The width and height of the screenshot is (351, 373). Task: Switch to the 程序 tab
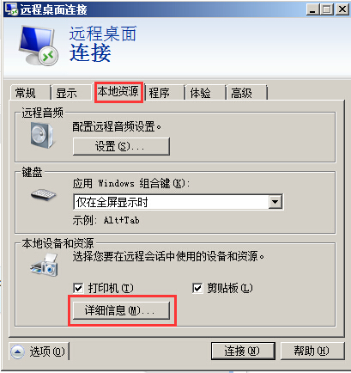(x=164, y=93)
